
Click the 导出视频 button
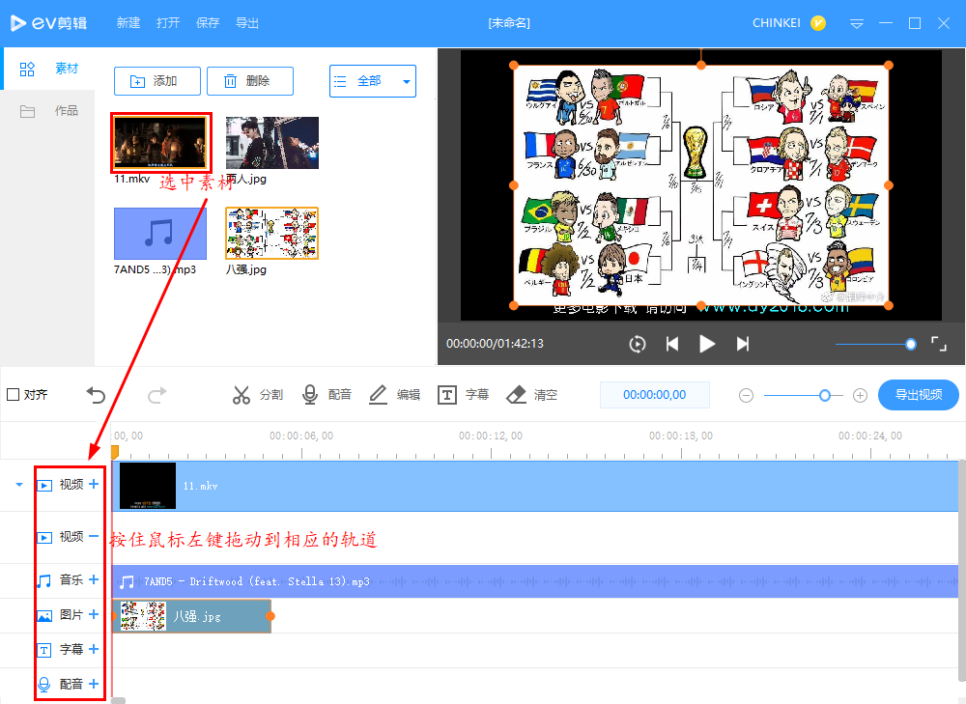[x=919, y=395]
